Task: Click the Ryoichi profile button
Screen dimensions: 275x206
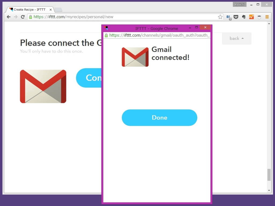Action: 239,4
